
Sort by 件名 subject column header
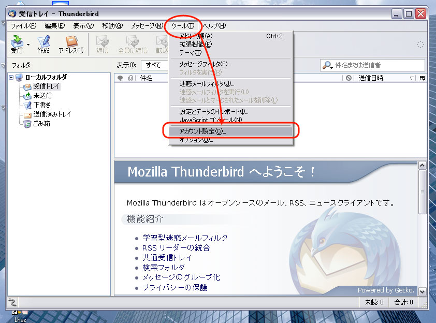pos(147,78)
